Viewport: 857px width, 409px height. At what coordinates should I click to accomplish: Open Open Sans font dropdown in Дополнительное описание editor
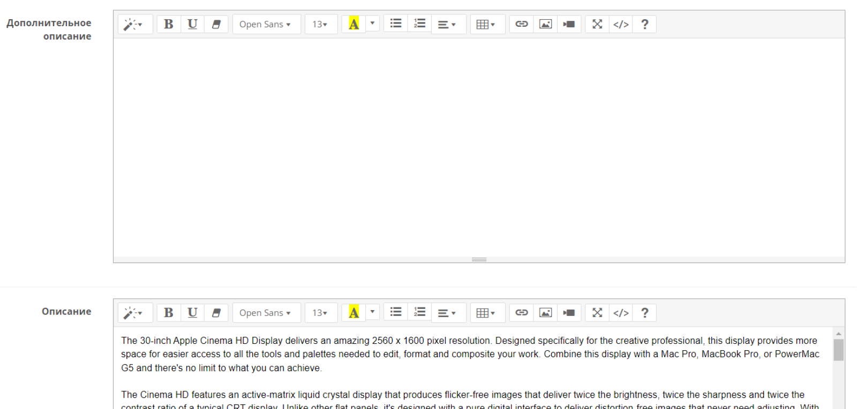[266, 24]
